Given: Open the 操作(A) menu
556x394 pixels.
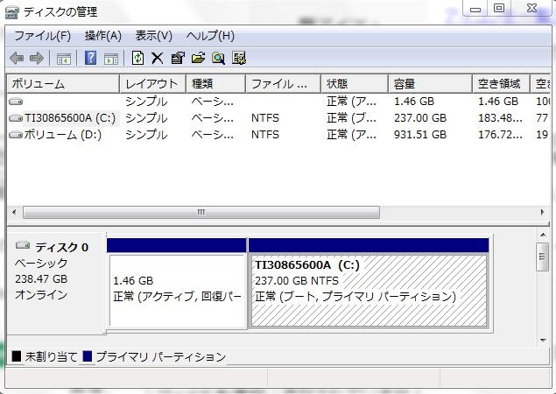Looking at the screenshot, I should tap(103, 36).
